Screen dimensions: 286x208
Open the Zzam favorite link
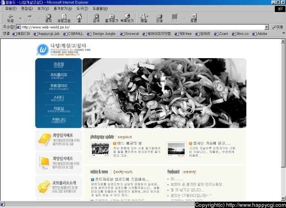click(x=221, y=34)
